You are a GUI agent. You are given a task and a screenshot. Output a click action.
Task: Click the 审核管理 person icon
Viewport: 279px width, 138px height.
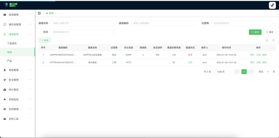point(5,70)
